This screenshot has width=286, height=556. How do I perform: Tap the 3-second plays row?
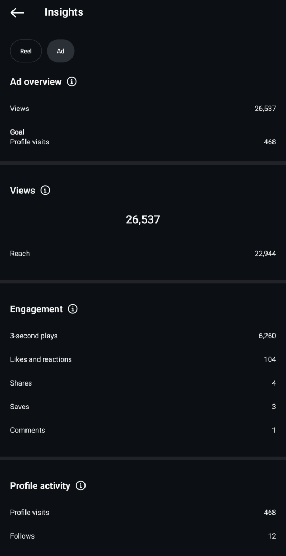[x=143, y=336]
